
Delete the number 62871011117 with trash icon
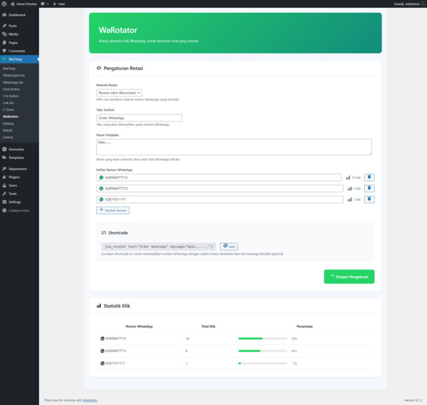point(369,200)
